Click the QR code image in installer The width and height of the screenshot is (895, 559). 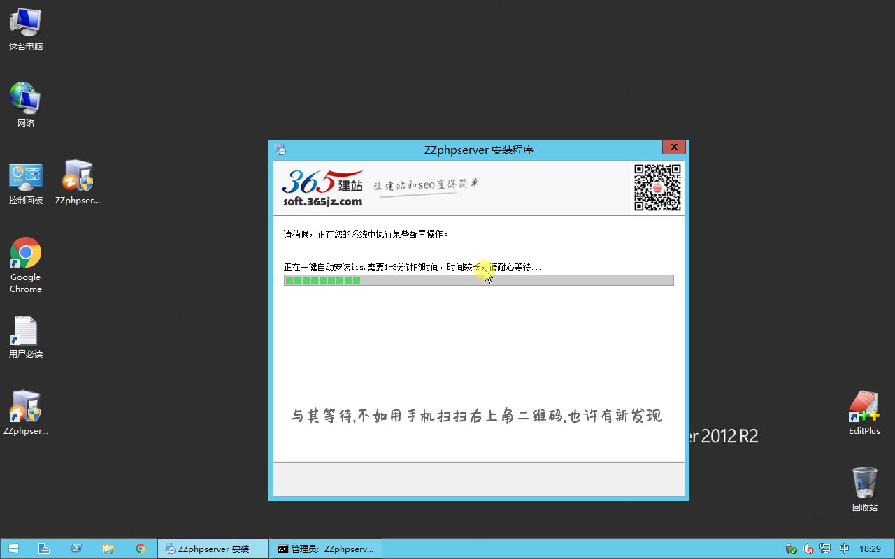657,187
